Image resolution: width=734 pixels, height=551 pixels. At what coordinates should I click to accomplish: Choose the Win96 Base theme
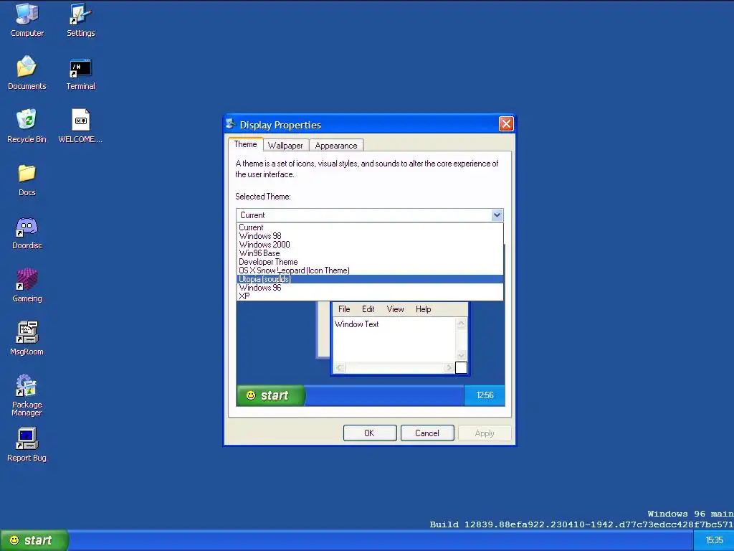tap(370, 253)
